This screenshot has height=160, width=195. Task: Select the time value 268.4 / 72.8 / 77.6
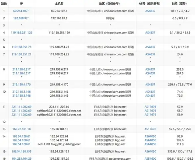tap(180, 85)
